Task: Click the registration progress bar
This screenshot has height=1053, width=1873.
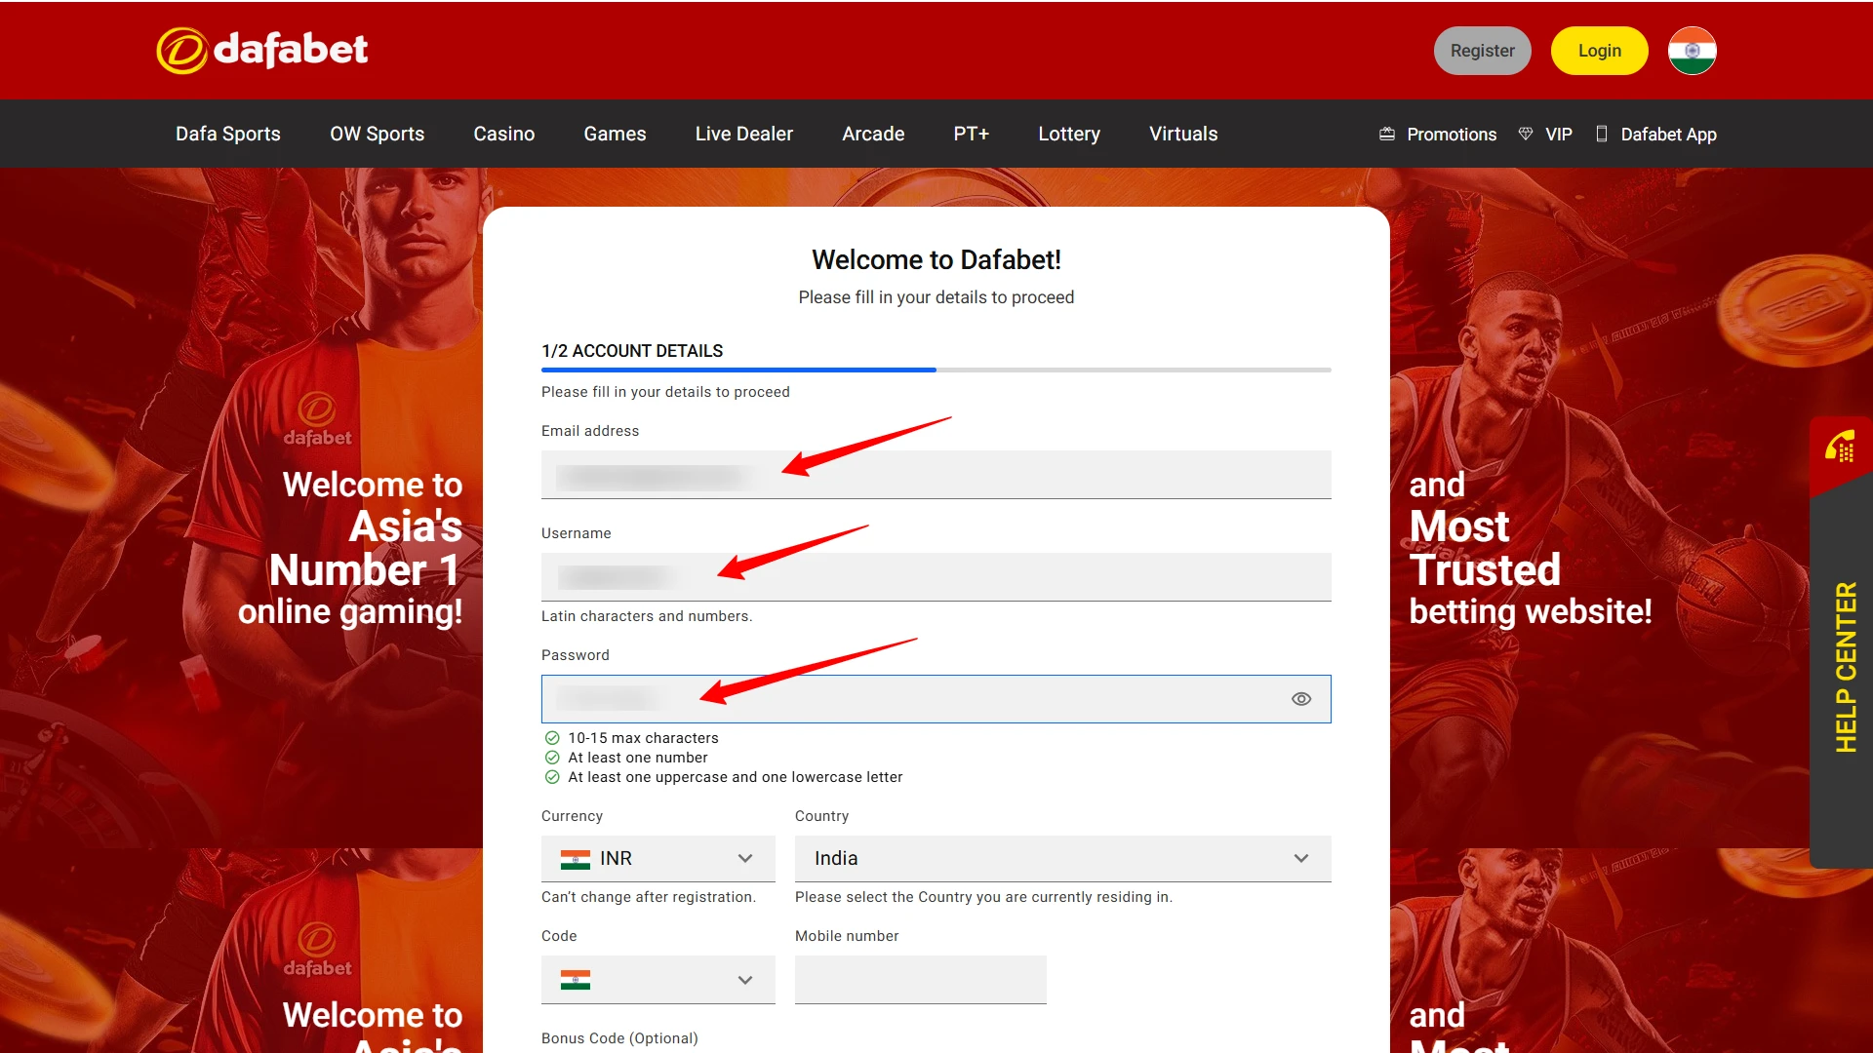Action: pos(935,370)
